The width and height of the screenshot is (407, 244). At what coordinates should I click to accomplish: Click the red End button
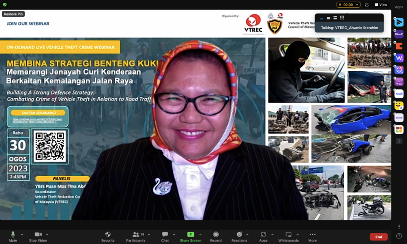[x=378, y=237]
